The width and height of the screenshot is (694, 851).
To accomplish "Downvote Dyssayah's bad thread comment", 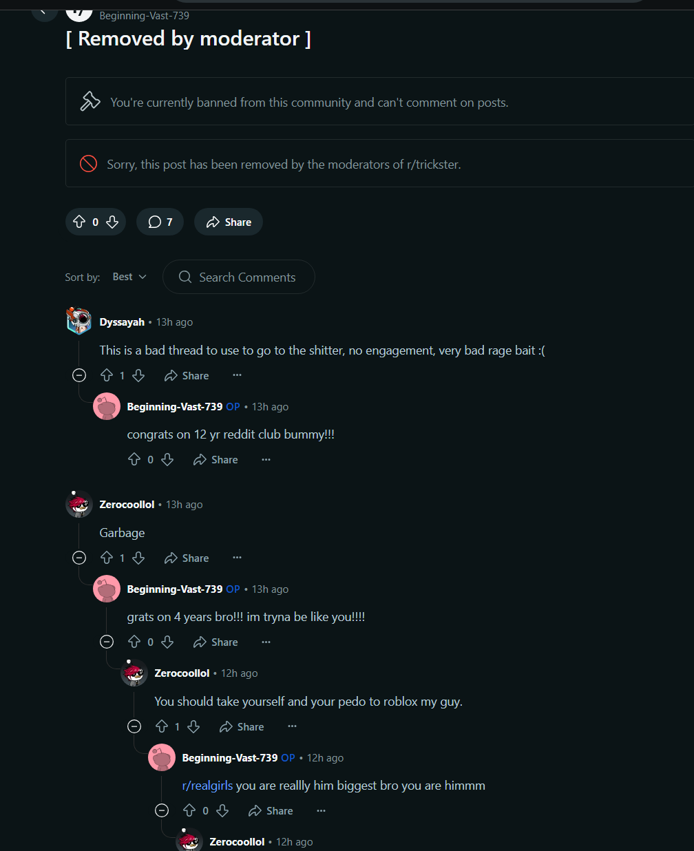I will tap(138, 375).
